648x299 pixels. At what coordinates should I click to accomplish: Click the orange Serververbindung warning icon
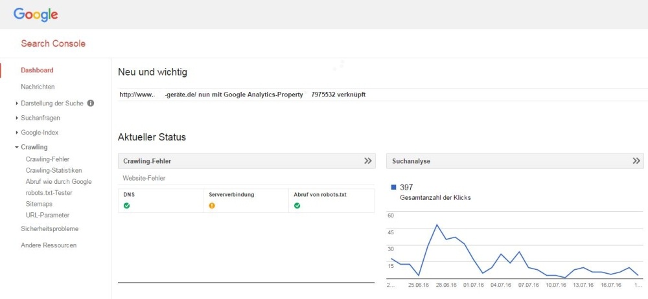212,206
